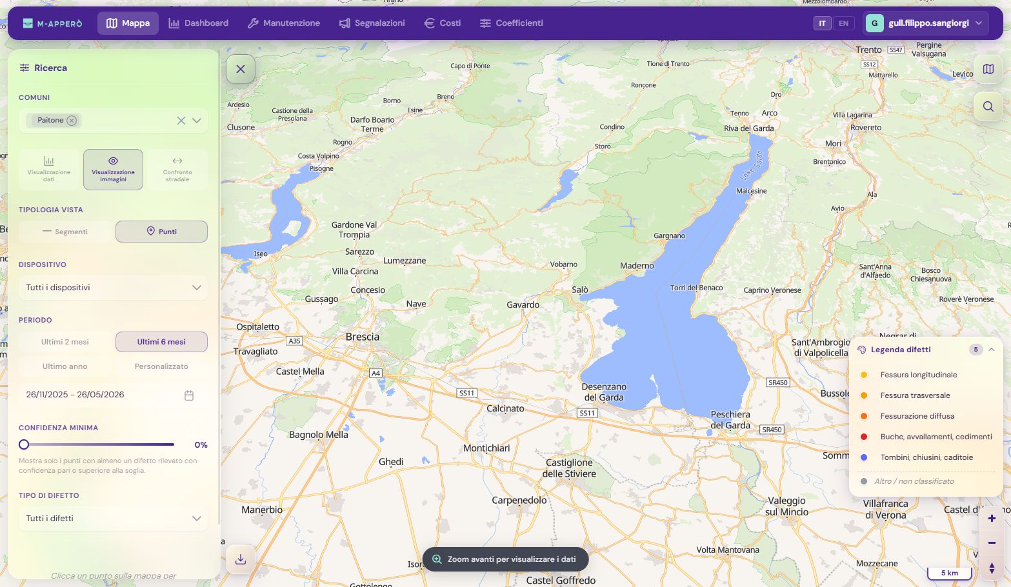1011x587 pixels.
Task: Click the Gavardo town label
Action: pyautogui.click(x=523, y=304)
